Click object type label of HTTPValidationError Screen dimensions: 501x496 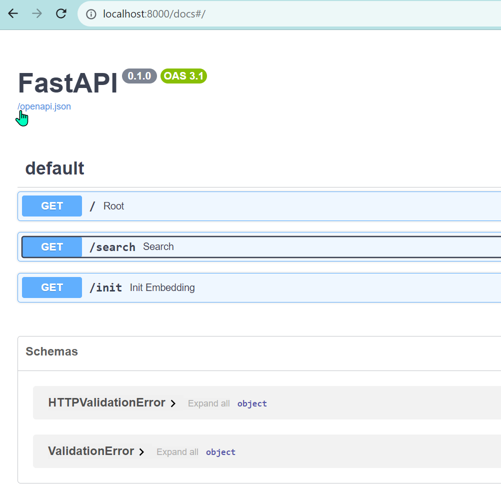click(x=252, y=403)
